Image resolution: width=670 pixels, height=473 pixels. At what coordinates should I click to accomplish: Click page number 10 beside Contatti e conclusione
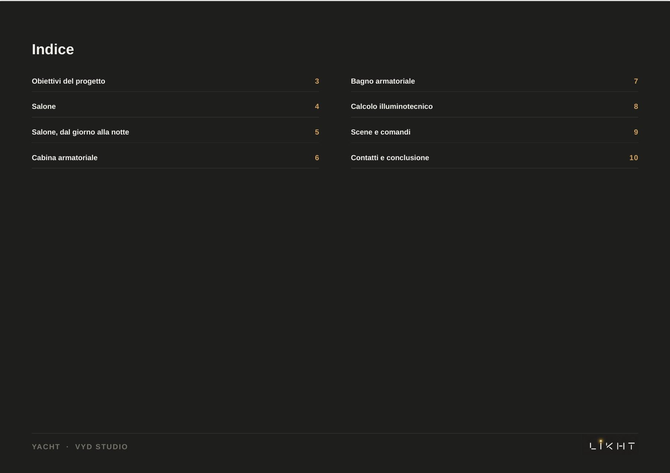634,158
